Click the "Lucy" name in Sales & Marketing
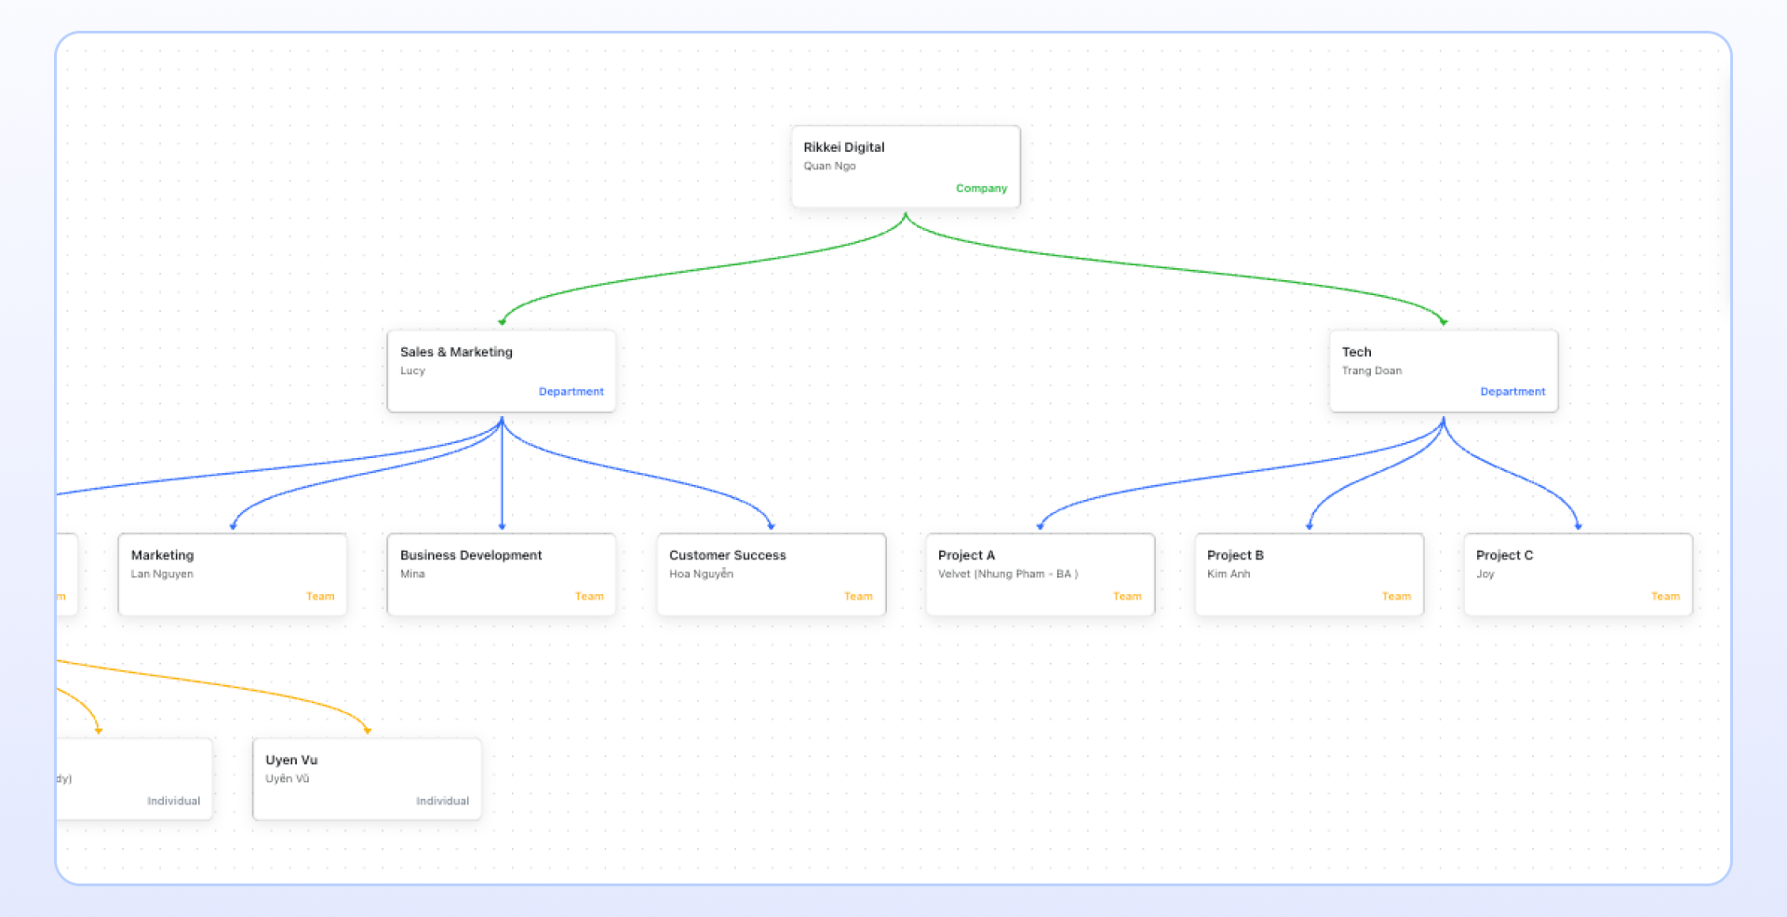1787x917 pixels. coord(412,371)
